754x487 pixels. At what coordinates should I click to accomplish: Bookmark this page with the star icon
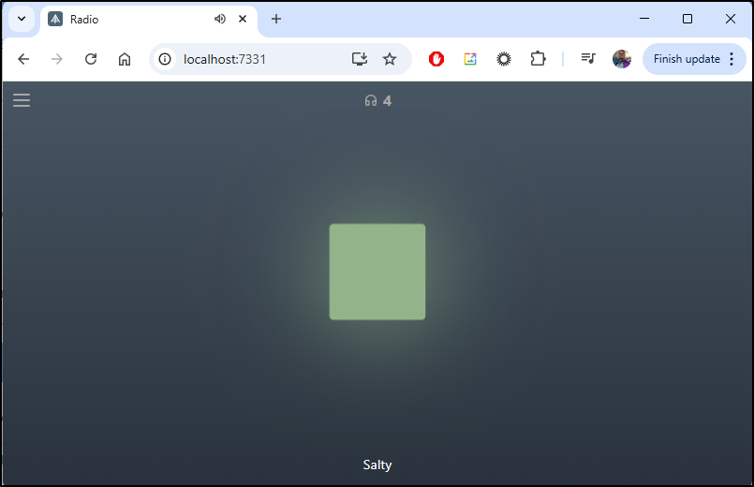(x=390, y=59)
